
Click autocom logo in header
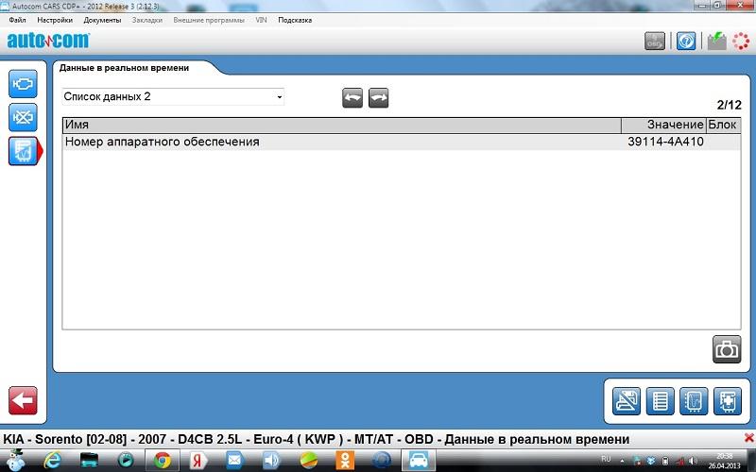[x=48, y=41]
